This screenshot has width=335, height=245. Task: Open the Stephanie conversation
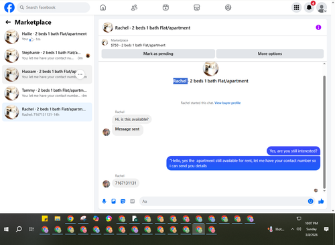click(x=47, y=56)
